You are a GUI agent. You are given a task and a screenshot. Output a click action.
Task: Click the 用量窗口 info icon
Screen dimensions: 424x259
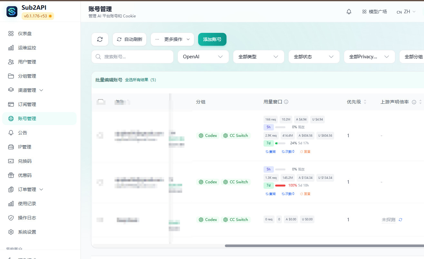click(x=286, y=102)
